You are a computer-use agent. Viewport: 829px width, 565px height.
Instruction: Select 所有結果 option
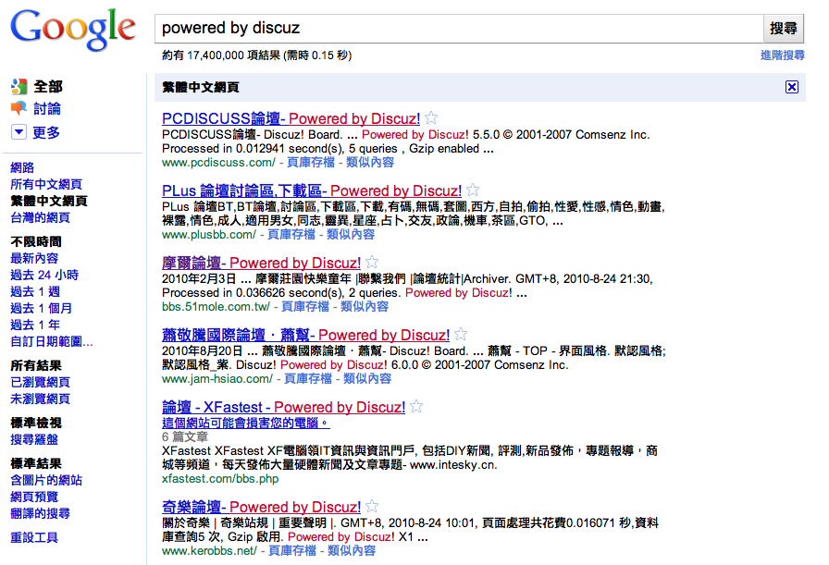click(36, 365)
